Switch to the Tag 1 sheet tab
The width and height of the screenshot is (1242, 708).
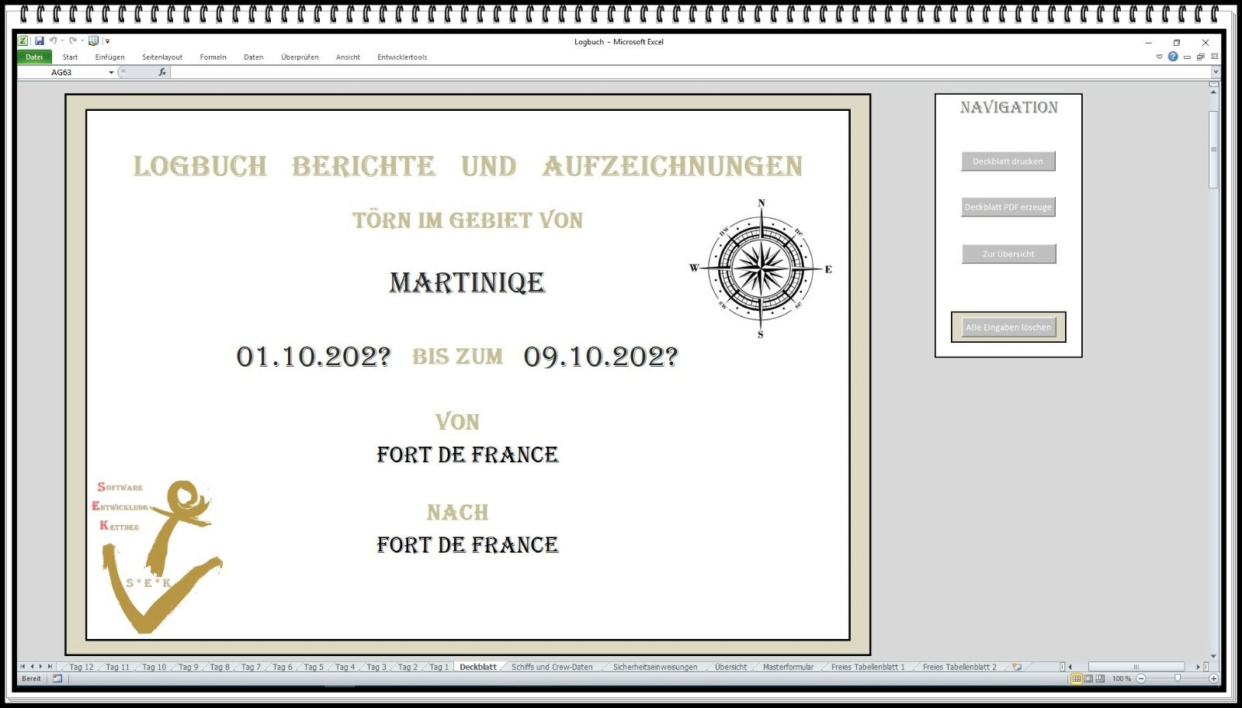click(439, 667)
